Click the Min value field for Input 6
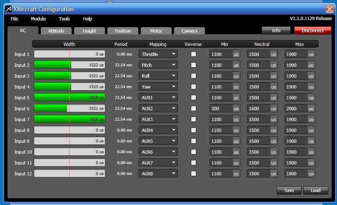The image size is (337, 205). pyautogui.click(x=221, y=109)
